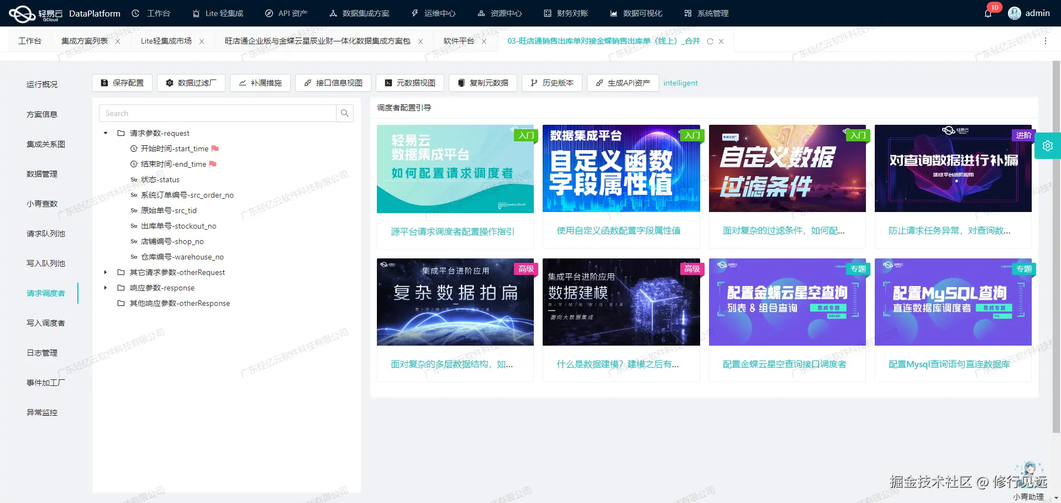The height and width of the screenshot is (503, 1061).
Task: Collapse the 请求参数-request node
Action: (105, 133)
